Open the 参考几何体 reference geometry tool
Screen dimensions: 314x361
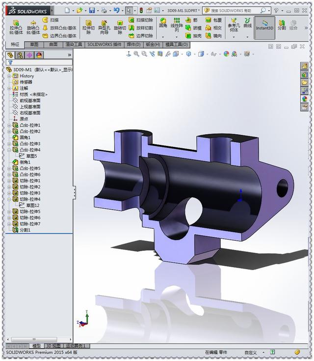(234, 25)
